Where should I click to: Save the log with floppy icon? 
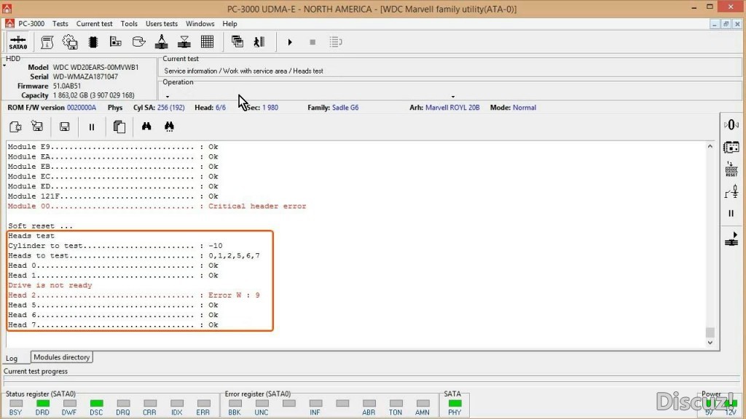click(64, 127)
